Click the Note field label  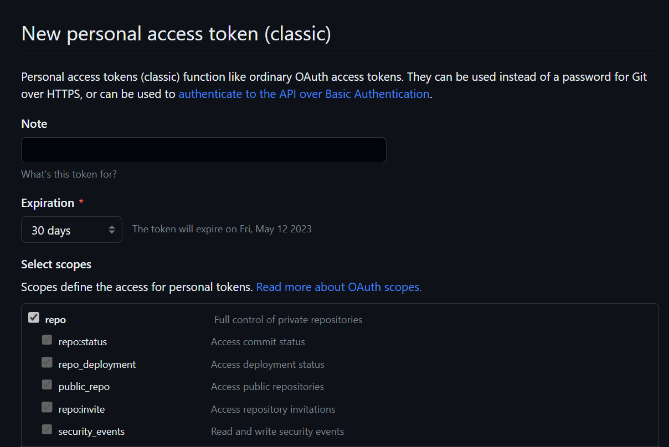[x=34, y=124]
